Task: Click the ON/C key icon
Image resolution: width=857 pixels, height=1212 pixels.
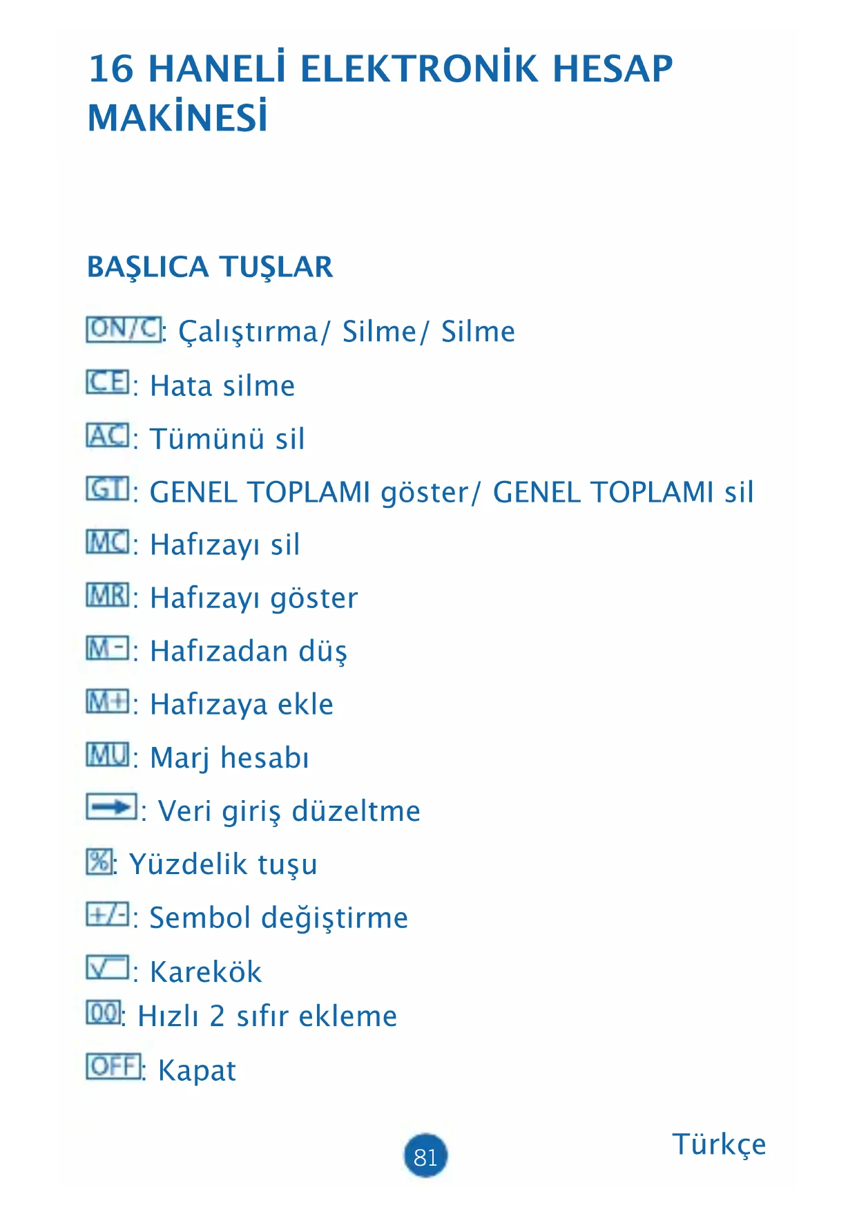Action: [x=124, y=329]
